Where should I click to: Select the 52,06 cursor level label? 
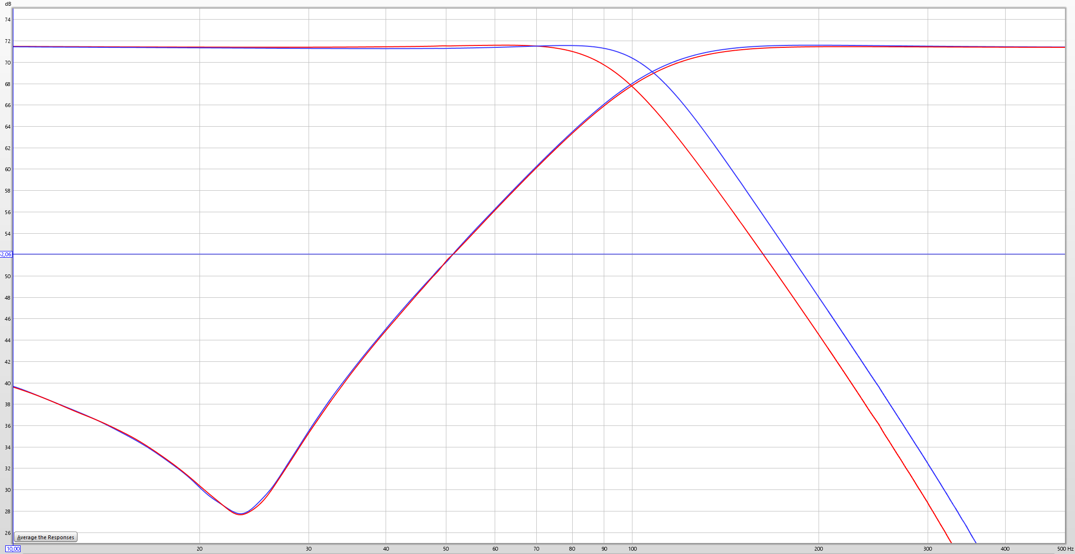click(6, 254)
